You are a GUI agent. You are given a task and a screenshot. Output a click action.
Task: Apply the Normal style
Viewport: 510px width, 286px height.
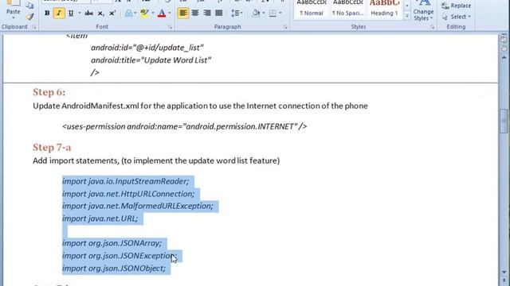312,9
